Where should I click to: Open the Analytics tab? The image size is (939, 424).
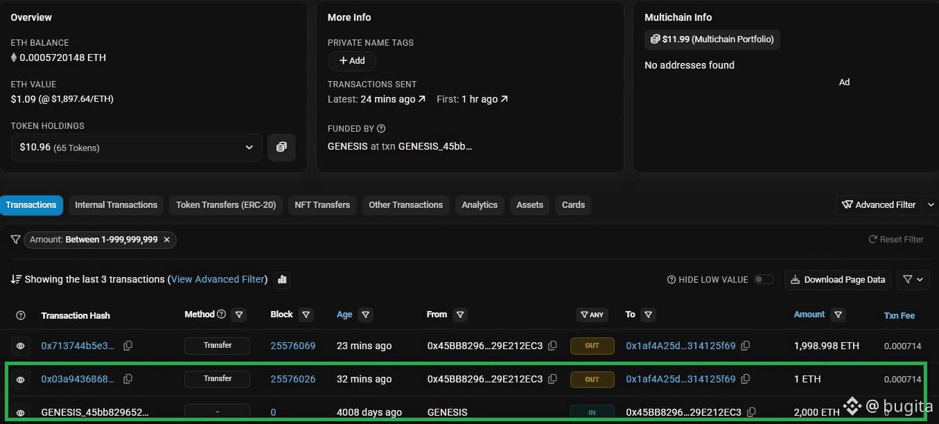click(x=480, y=205)
